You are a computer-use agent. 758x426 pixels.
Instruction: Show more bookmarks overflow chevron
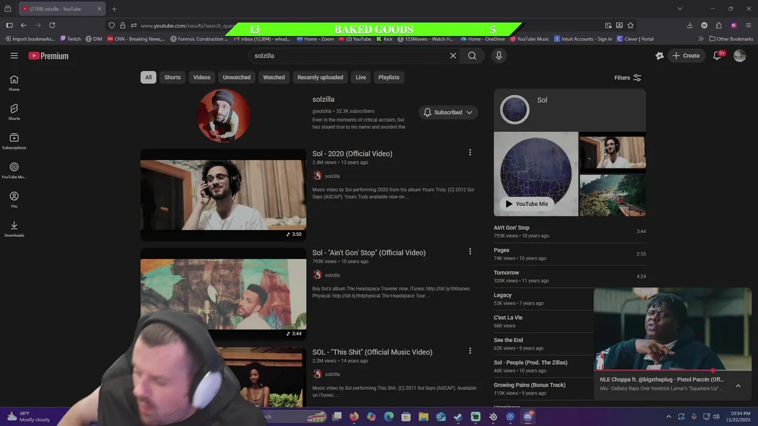701,39
